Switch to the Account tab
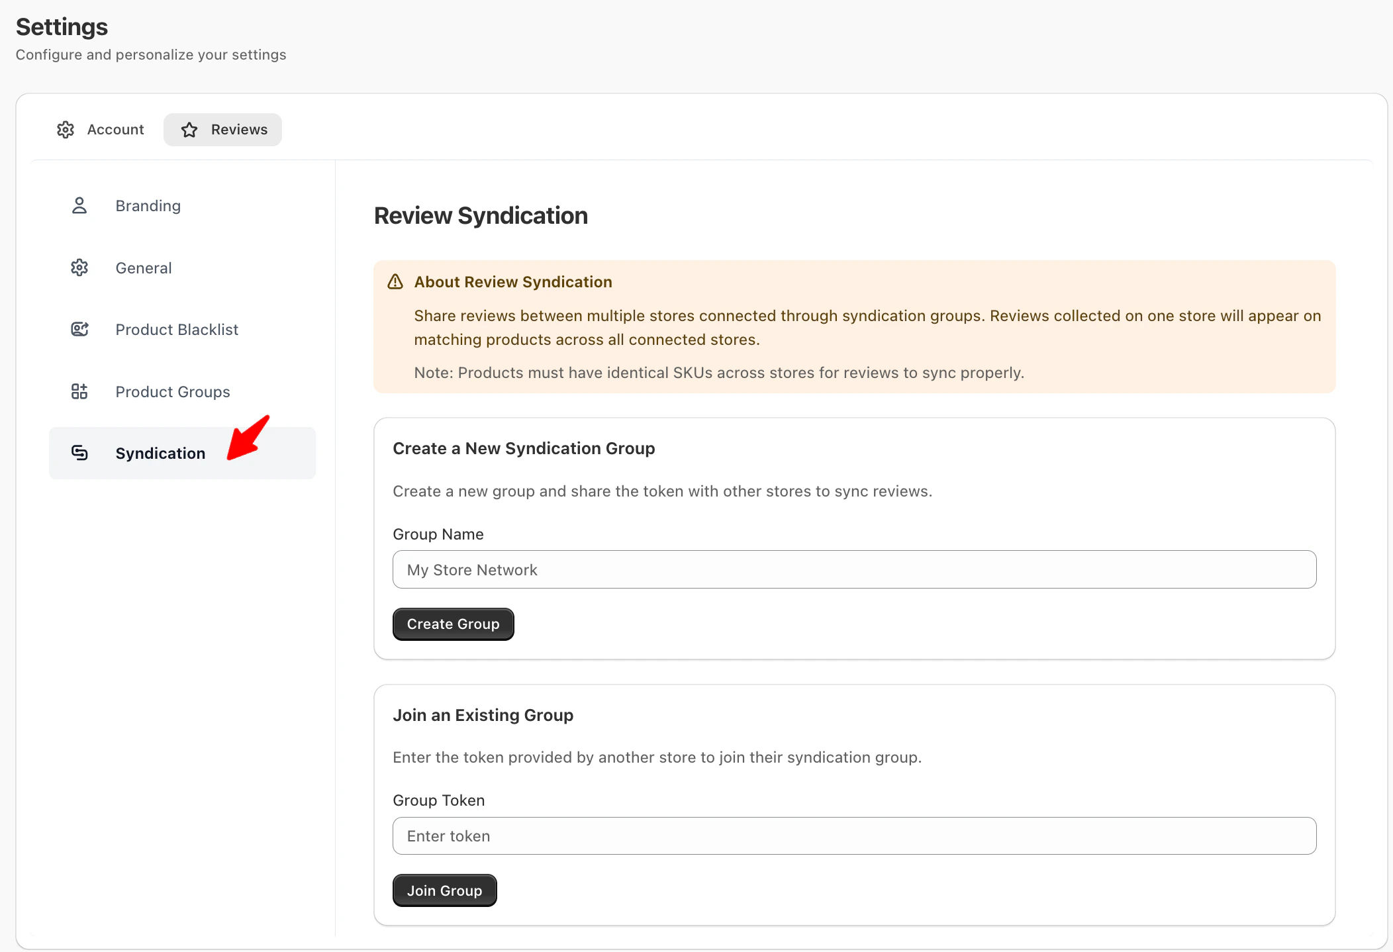Viewport: 1393px width, 952px height. pos(101,130)
